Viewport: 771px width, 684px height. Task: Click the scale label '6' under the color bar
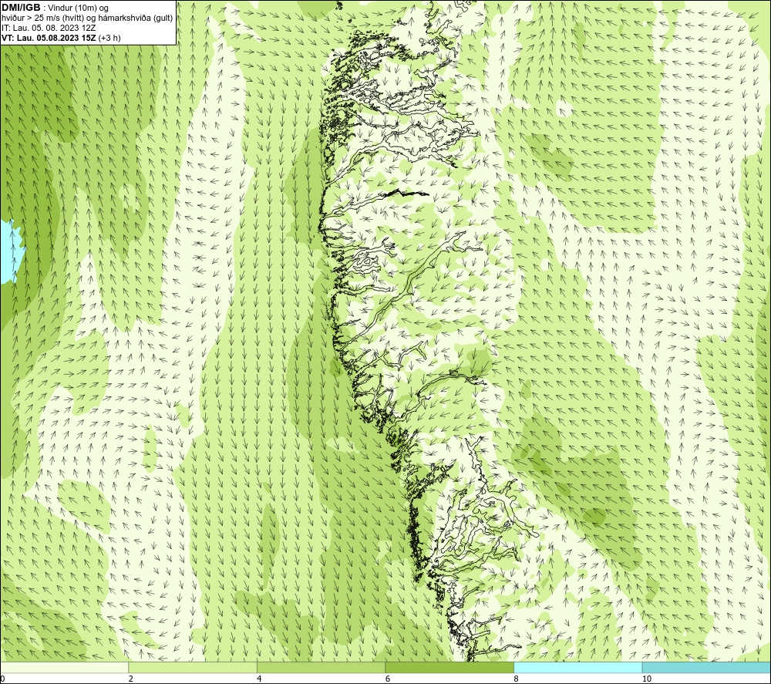(x=388, y=679)
